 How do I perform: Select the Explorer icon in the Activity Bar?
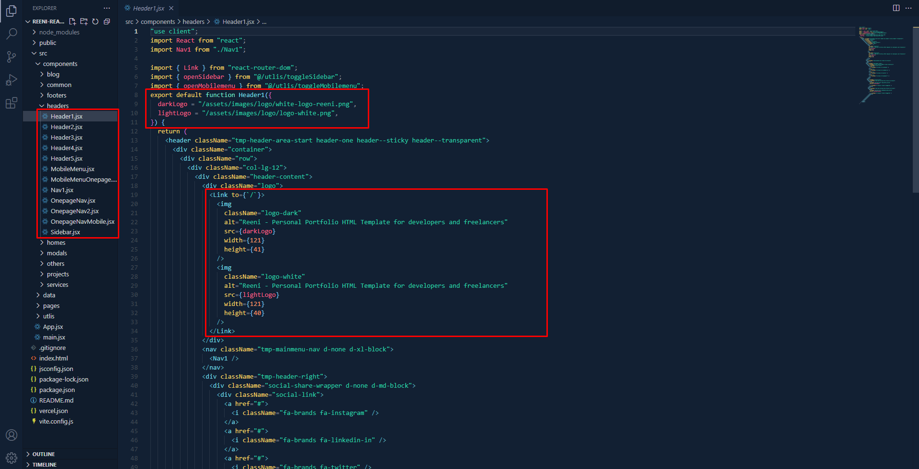[11, 11]
